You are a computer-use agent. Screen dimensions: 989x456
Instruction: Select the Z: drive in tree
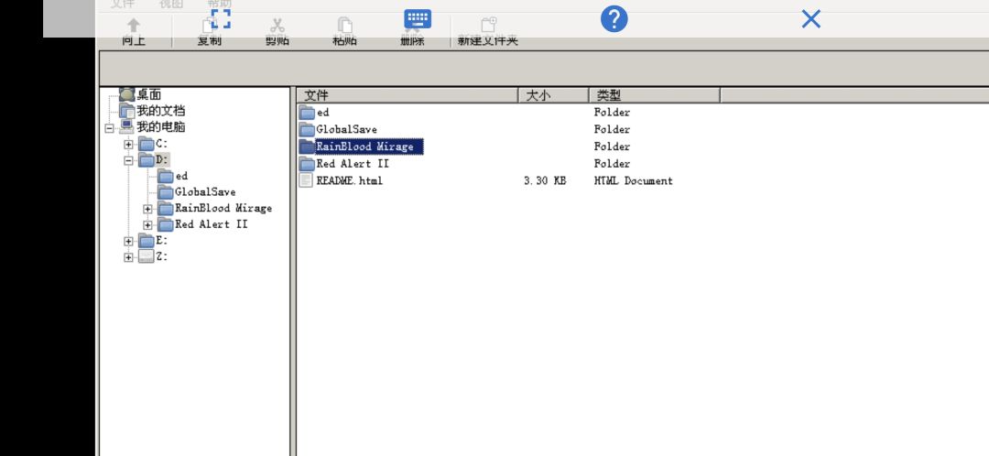[161, 256]
